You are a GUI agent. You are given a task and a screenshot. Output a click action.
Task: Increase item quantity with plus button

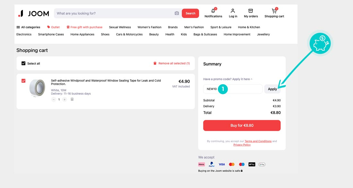(65, 100)
